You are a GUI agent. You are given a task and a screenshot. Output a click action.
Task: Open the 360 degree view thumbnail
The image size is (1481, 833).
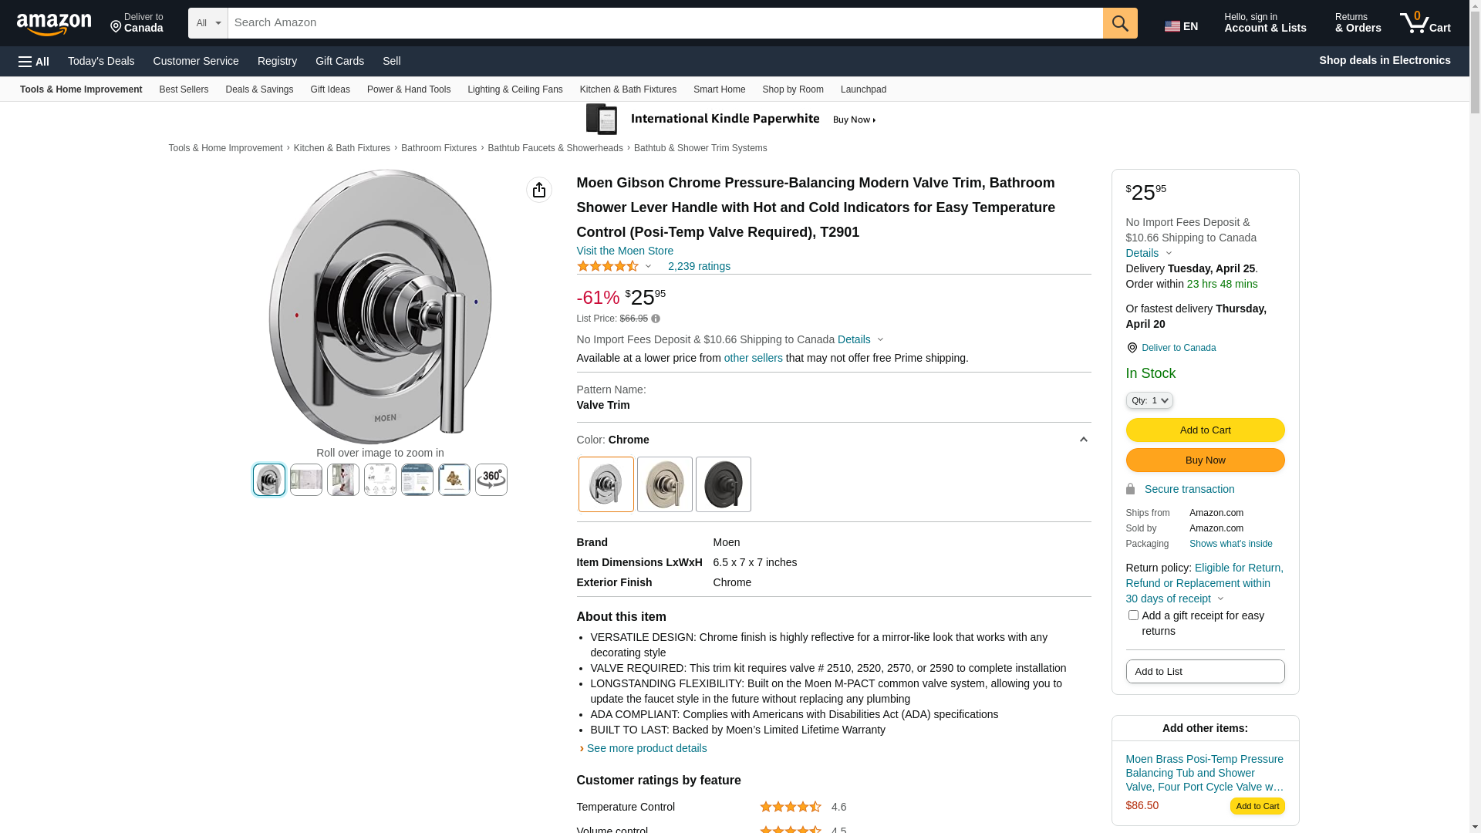pyautogui.click(x=491, y=480)
